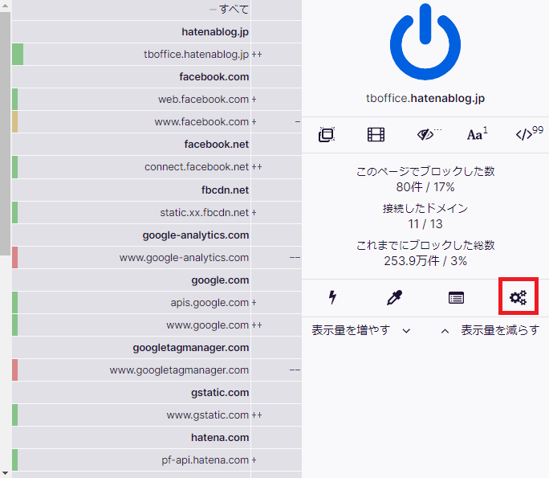Viewport: 549px width, 478px height.
Task: Toggle JavaScript blocking code icon
Action: click(529, 133)
